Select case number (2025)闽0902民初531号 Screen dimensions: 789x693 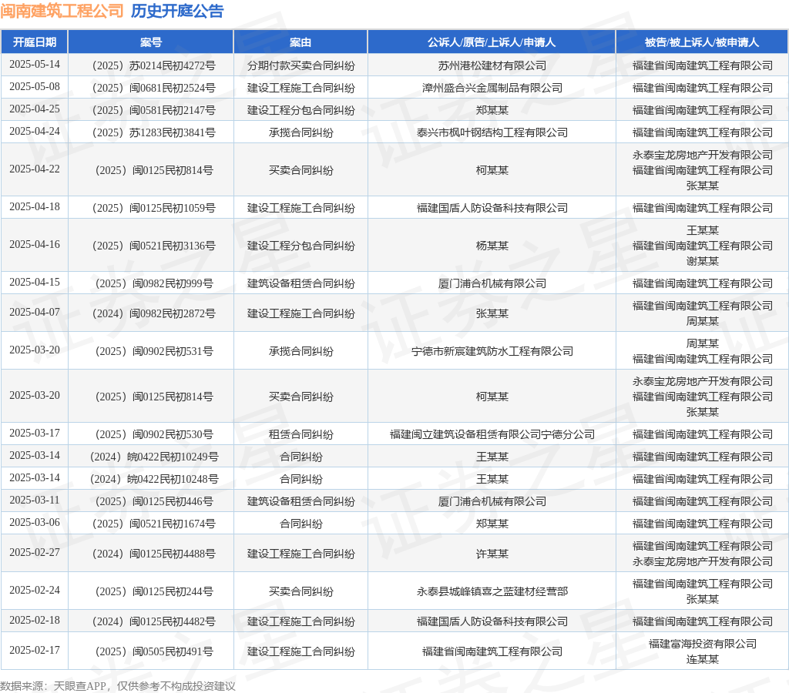tap(153, 351)
